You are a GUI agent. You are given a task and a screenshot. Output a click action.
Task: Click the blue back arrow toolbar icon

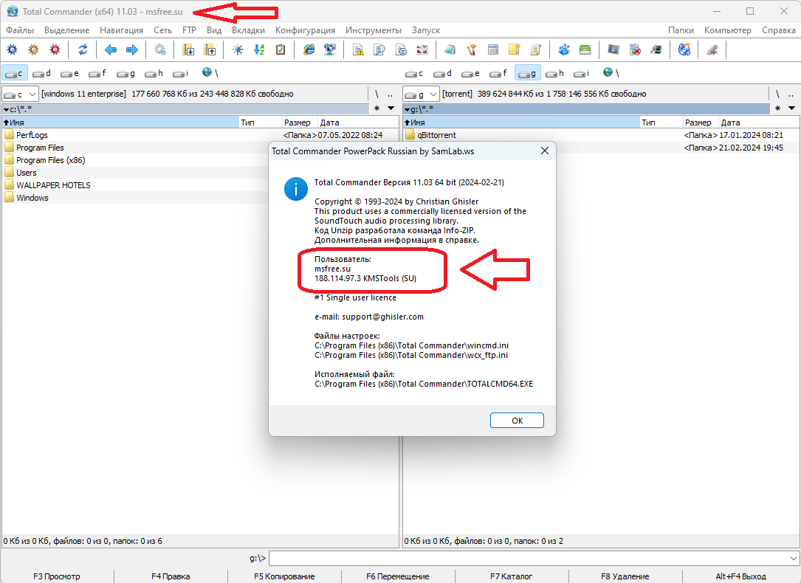[x=111, y=49]
